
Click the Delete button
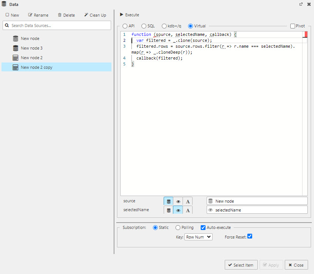coord(66,15)
